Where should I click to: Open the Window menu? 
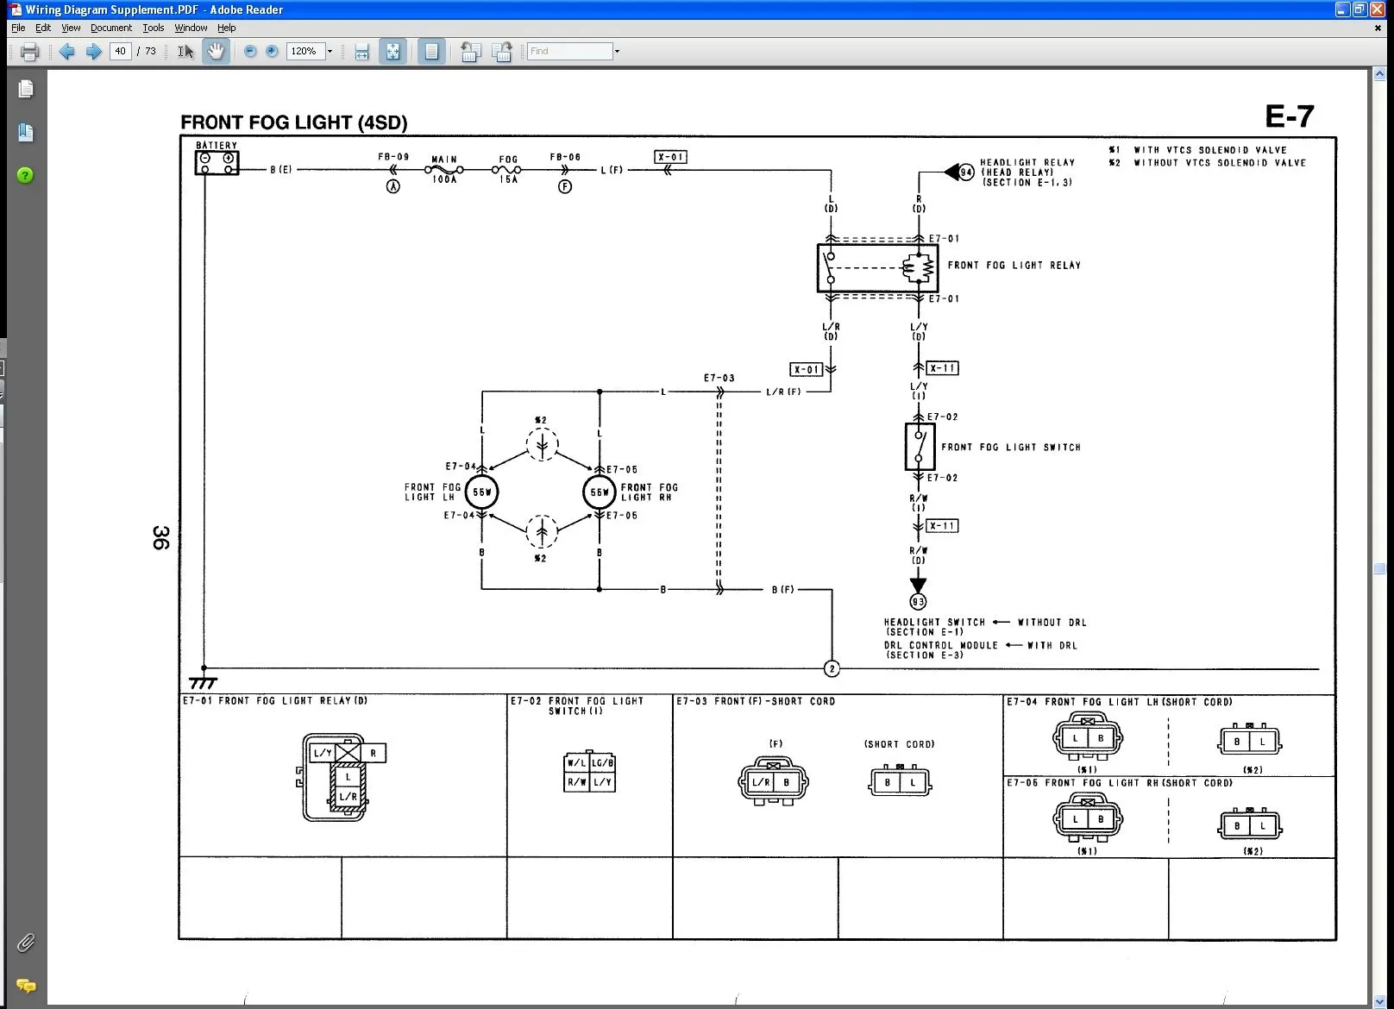[x=191, y=28]
